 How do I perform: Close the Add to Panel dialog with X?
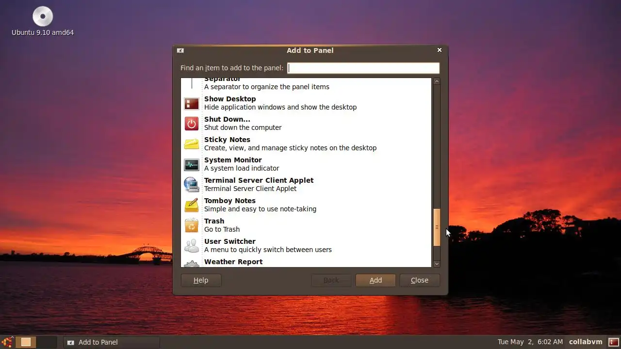click(440, 50)
